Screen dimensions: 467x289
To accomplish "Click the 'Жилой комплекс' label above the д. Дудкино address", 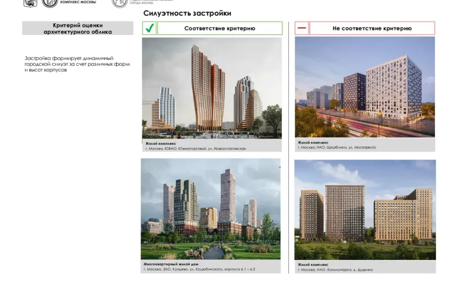I will pos(313,265).
